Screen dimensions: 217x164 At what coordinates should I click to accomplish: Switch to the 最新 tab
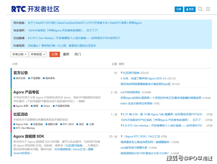[66, 54]
